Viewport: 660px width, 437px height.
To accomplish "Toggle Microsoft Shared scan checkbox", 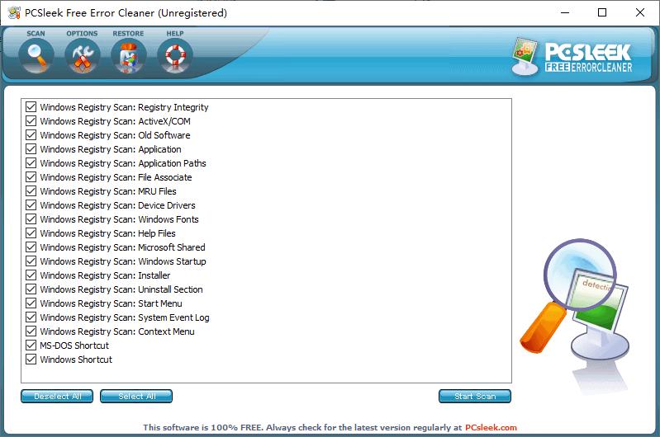I will (x=31, y=247).
